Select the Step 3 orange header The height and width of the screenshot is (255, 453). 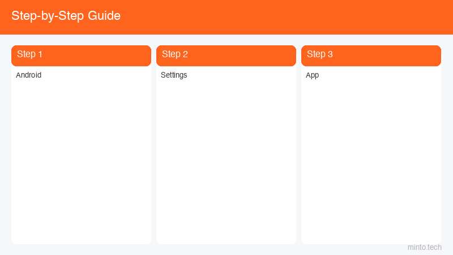[x=371, y=56]
